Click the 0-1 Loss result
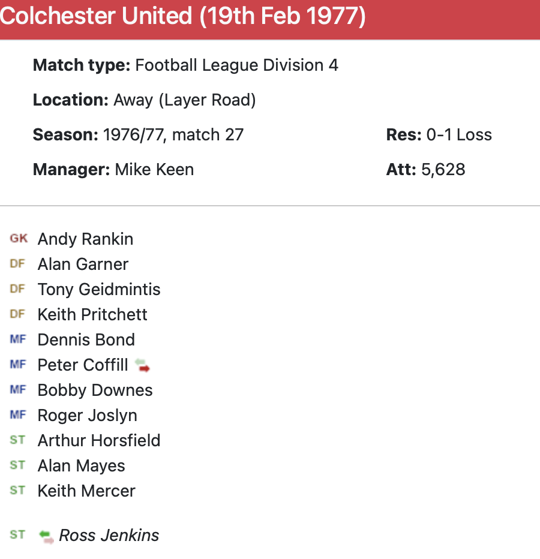The height and width of the screenshot is (559, 540). click(459, 134)
